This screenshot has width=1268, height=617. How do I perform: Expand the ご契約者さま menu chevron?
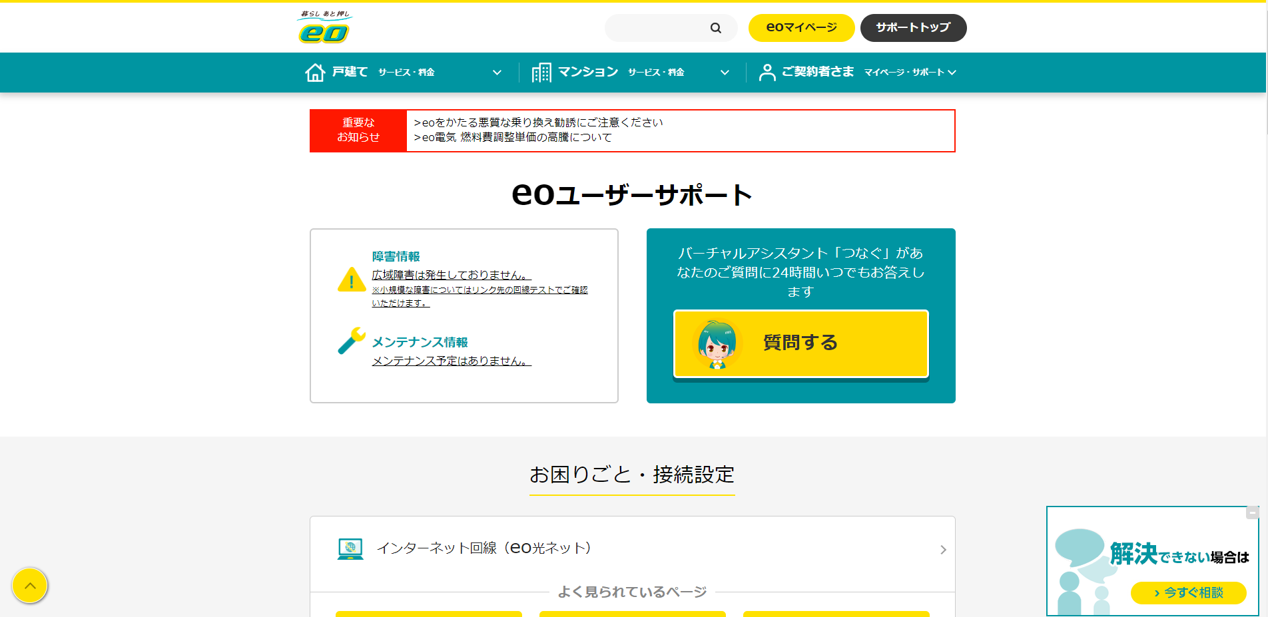click(952, 73)
